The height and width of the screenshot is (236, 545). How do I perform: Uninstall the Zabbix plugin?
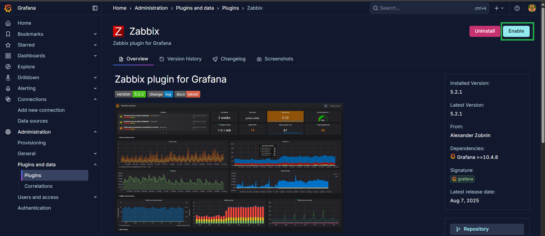485,31
